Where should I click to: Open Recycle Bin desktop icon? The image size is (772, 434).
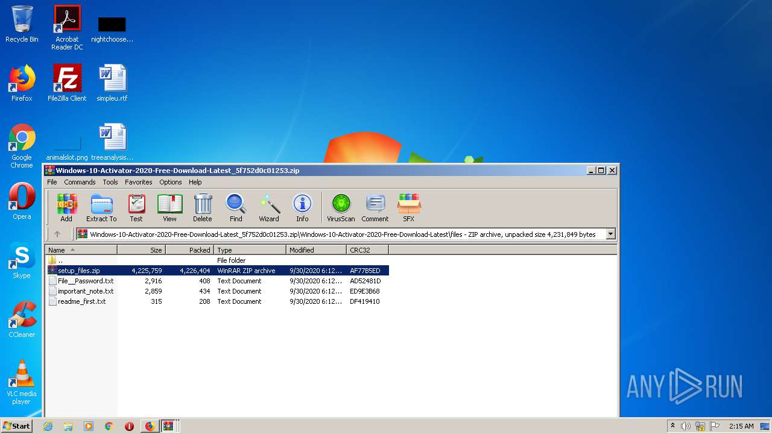(x=22, y=24)
